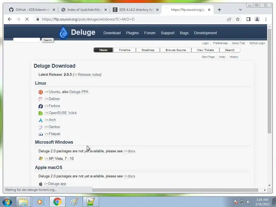Open the Paint palette taskbar icon
This screenshot has height=207, width=276.
(74, 202)
